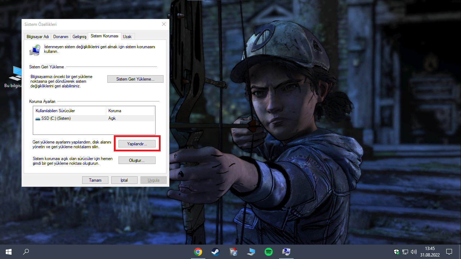Open taskbar search magnifier
The width and height of the screenshot is (461, 259).
[x=26, y=252]
